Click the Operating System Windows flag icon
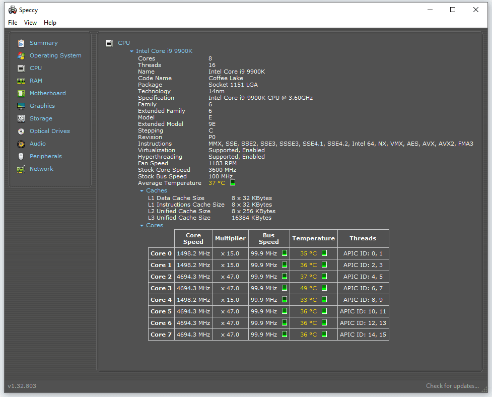The height and width of the screenshot is (397, 492). tap(21, 56)
